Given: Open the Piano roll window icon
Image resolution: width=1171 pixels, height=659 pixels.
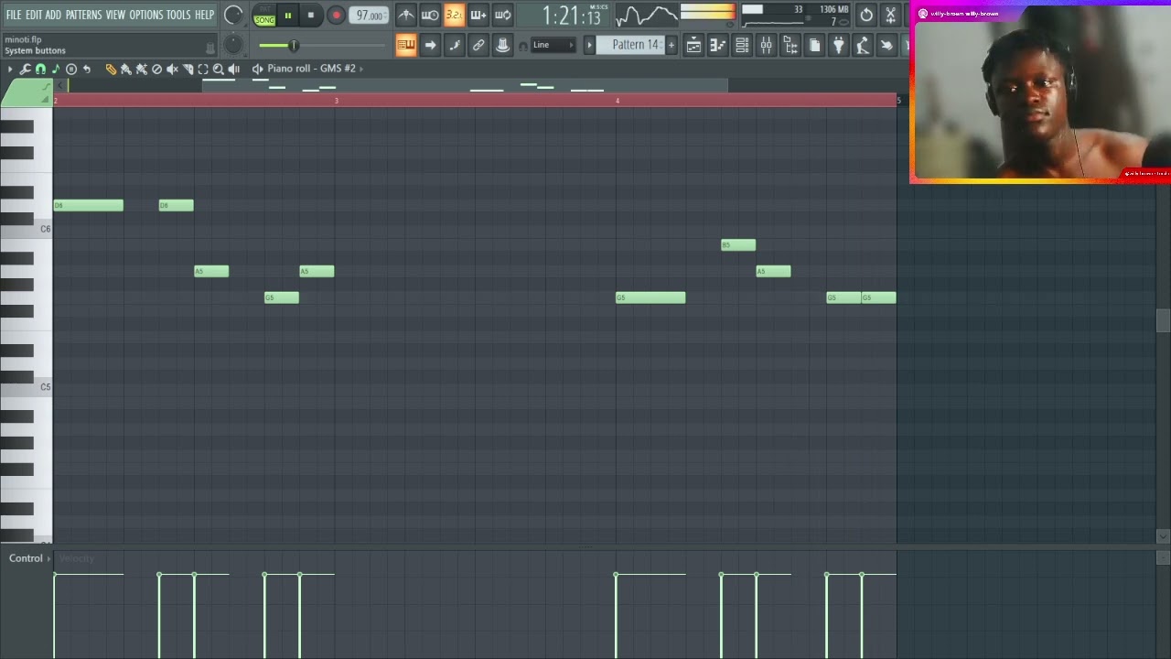Looking at the screenshot, I should click(718, 45).
